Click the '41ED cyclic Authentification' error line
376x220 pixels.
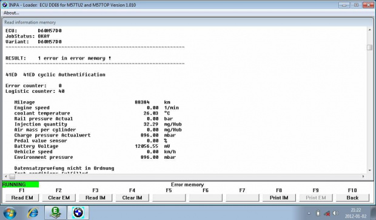tap(55, 75)
